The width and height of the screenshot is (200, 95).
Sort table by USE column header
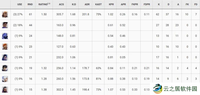[x=20, y=4]
